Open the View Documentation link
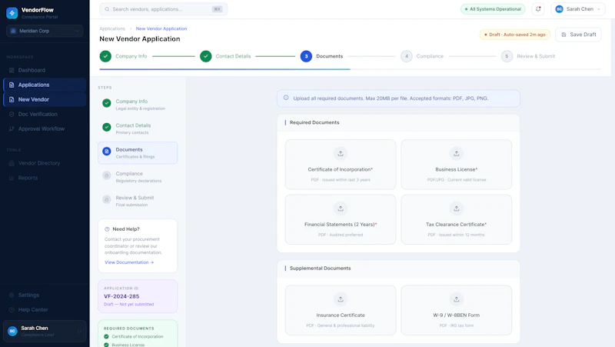Screen dimensions: 615x347 click(x=129, y=262)
